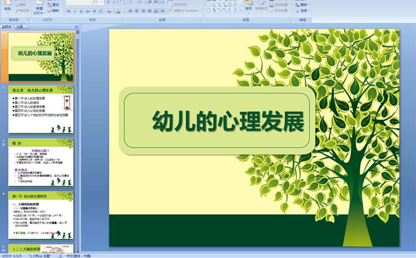
Task: Open the Line Spacing menu
Action: [x=163, y=2]
